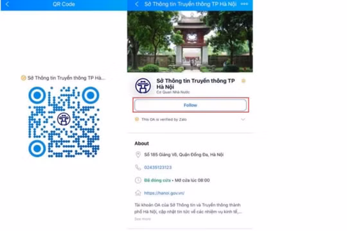Follow the Sở Thông tin Truyền thông account
Image resolution: width=347 pixels, height=231 pixels.
click(190, 105)
